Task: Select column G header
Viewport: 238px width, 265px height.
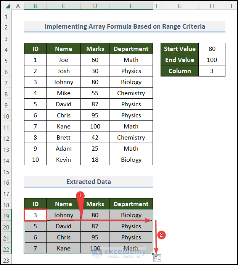Action: 179,6
